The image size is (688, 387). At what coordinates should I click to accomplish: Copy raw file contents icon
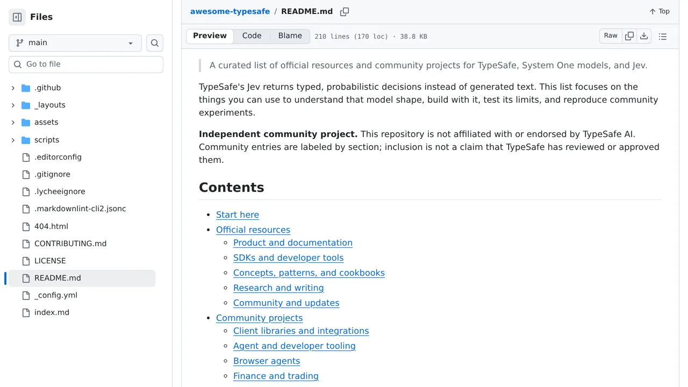click(x=629, y=36)
